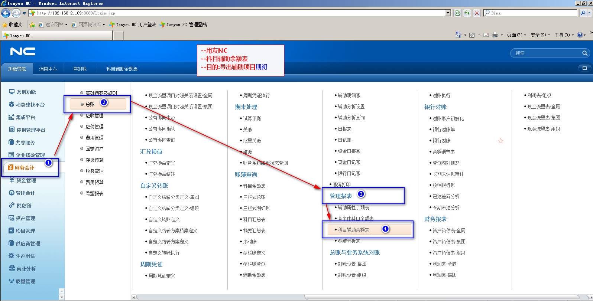Screen dimensions: 593x301
Task: Switch to the 消息中心 tab
Action: click(48, 69)
